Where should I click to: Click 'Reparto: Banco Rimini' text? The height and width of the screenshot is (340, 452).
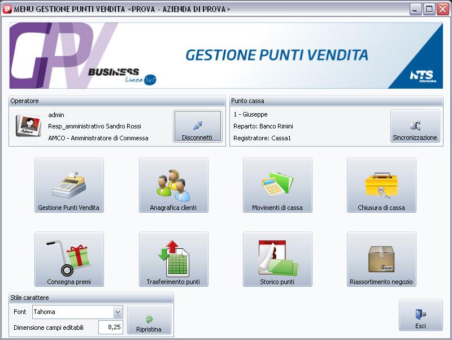coord(263,126)
